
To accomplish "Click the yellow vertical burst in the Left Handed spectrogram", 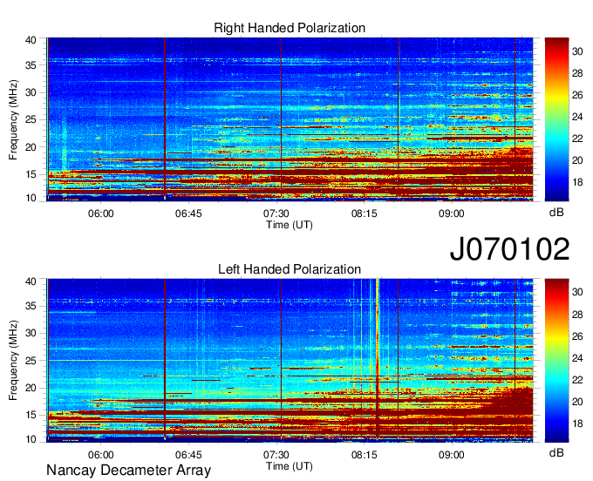I will pos(377,359).
